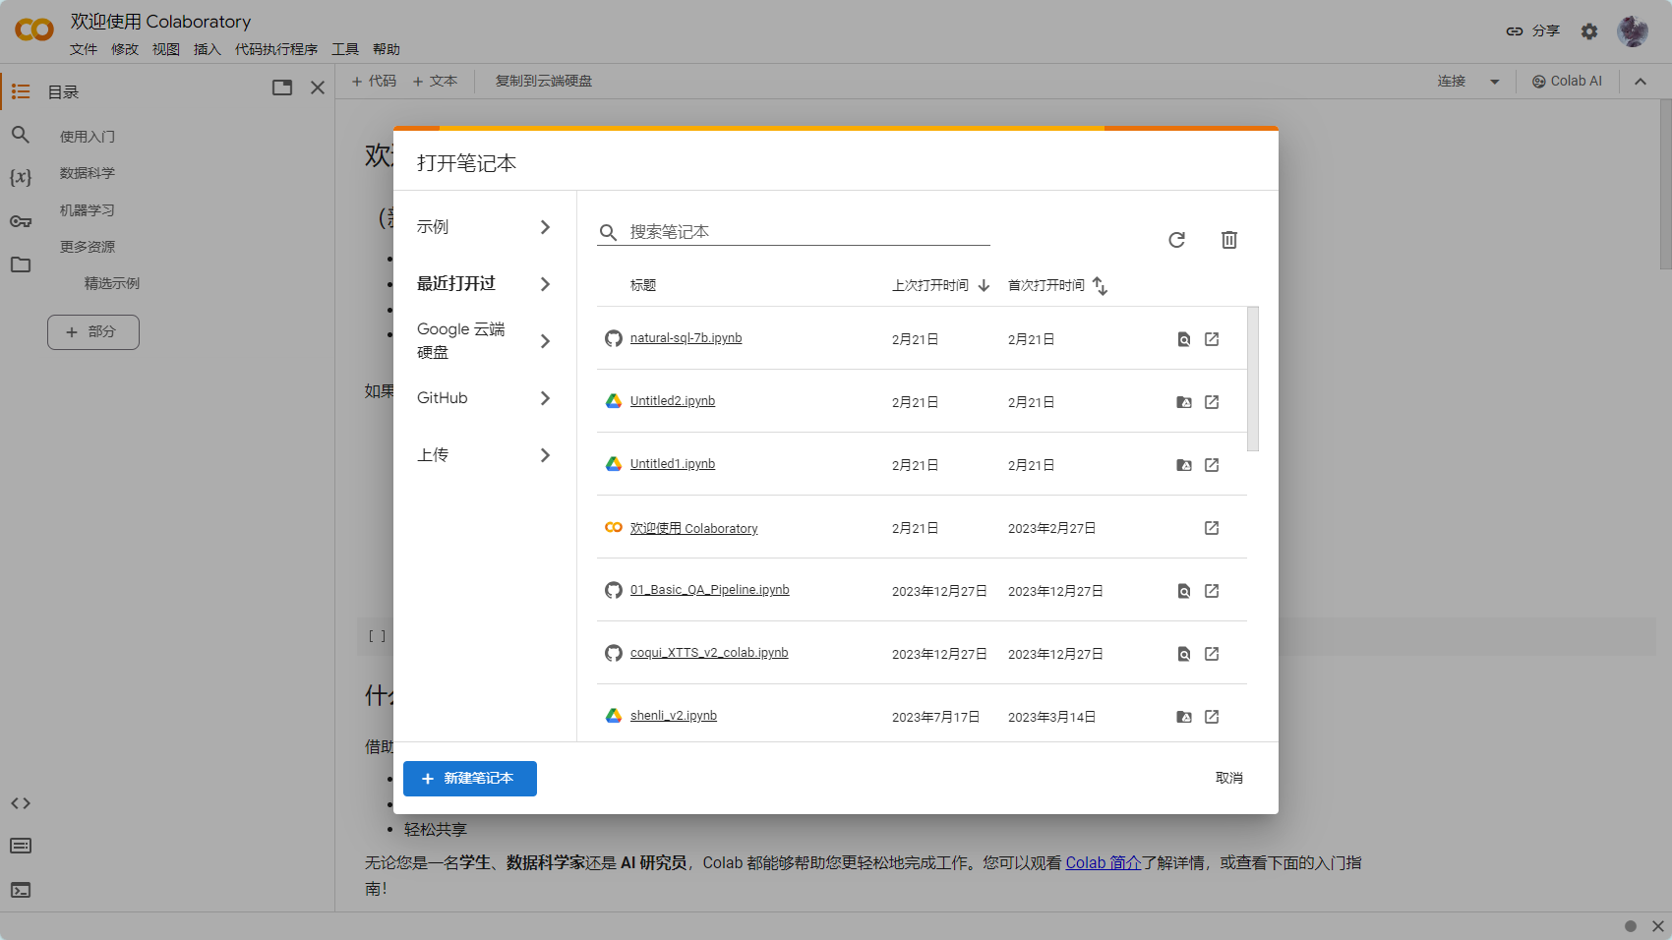Show Untitled1.ipynb in Drive folder icon

point(1184,465)
